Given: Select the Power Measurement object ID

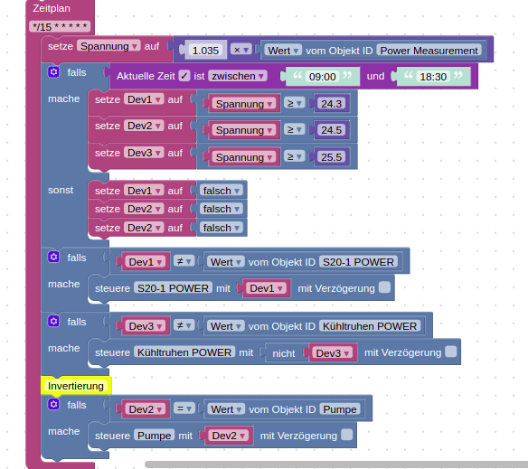Looking at the screenshot, I should (429, 51).
